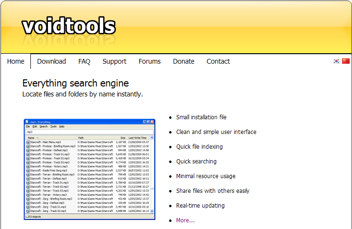The width and height of the screenshot is (352, 229).
Task: Click the 'Everything search engine' heading
Action: pyautogui.click(x=76, y=83)
